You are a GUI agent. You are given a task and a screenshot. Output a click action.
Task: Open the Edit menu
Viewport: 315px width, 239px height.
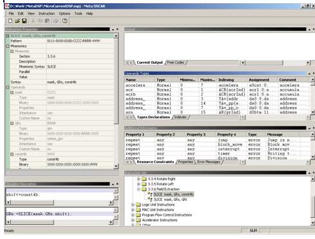(x=21, y=14)
